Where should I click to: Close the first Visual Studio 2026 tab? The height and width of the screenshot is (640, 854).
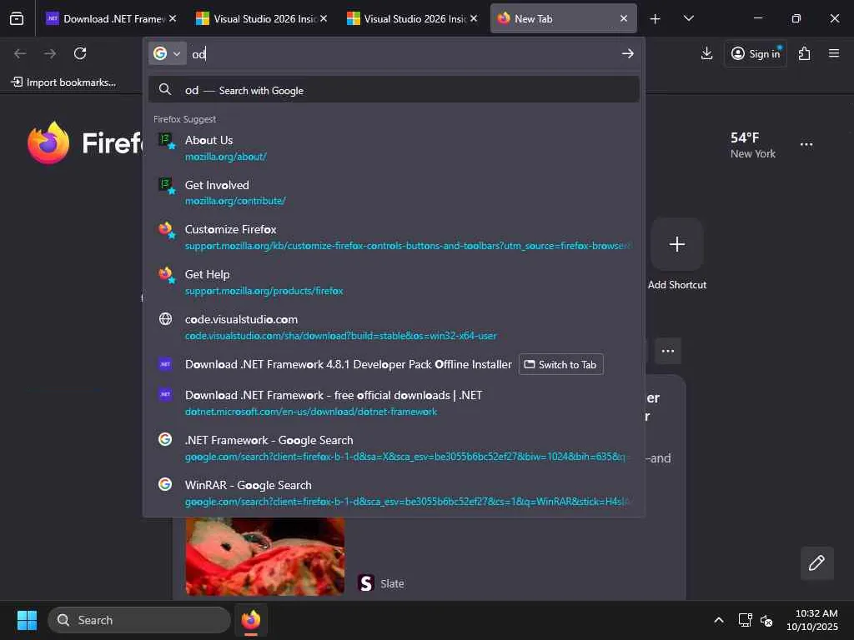tap(324, 18)
